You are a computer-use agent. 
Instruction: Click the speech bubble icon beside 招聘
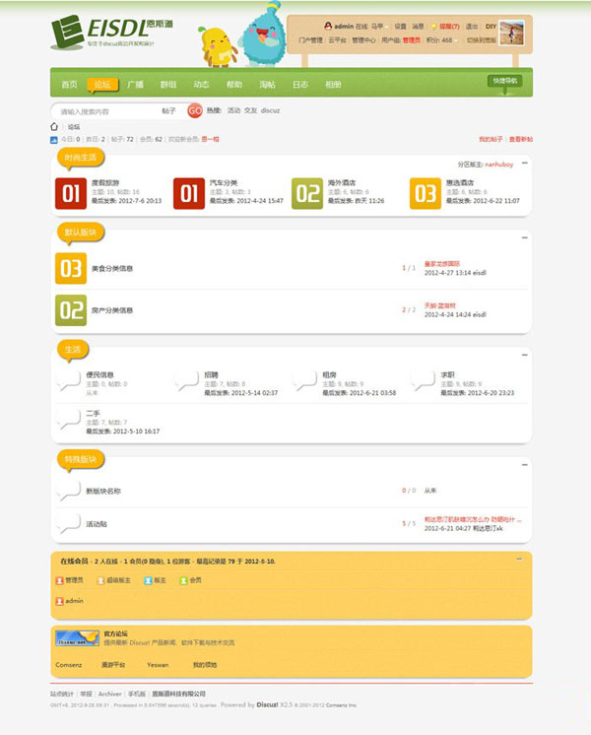coord(186,380)
